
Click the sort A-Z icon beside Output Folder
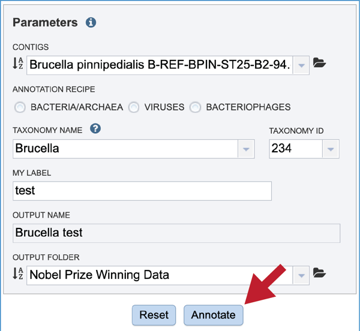(x=18, y=273)
